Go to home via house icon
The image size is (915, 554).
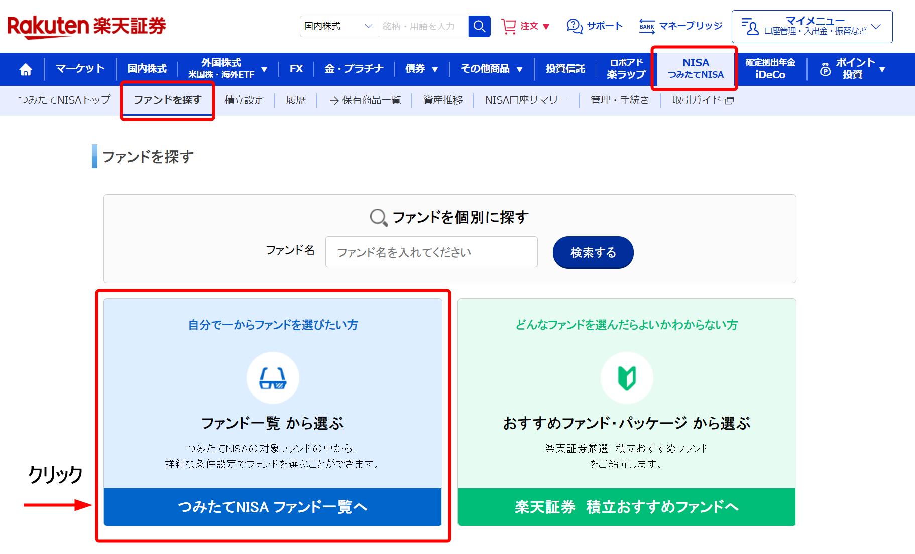(x=26, y=69)
